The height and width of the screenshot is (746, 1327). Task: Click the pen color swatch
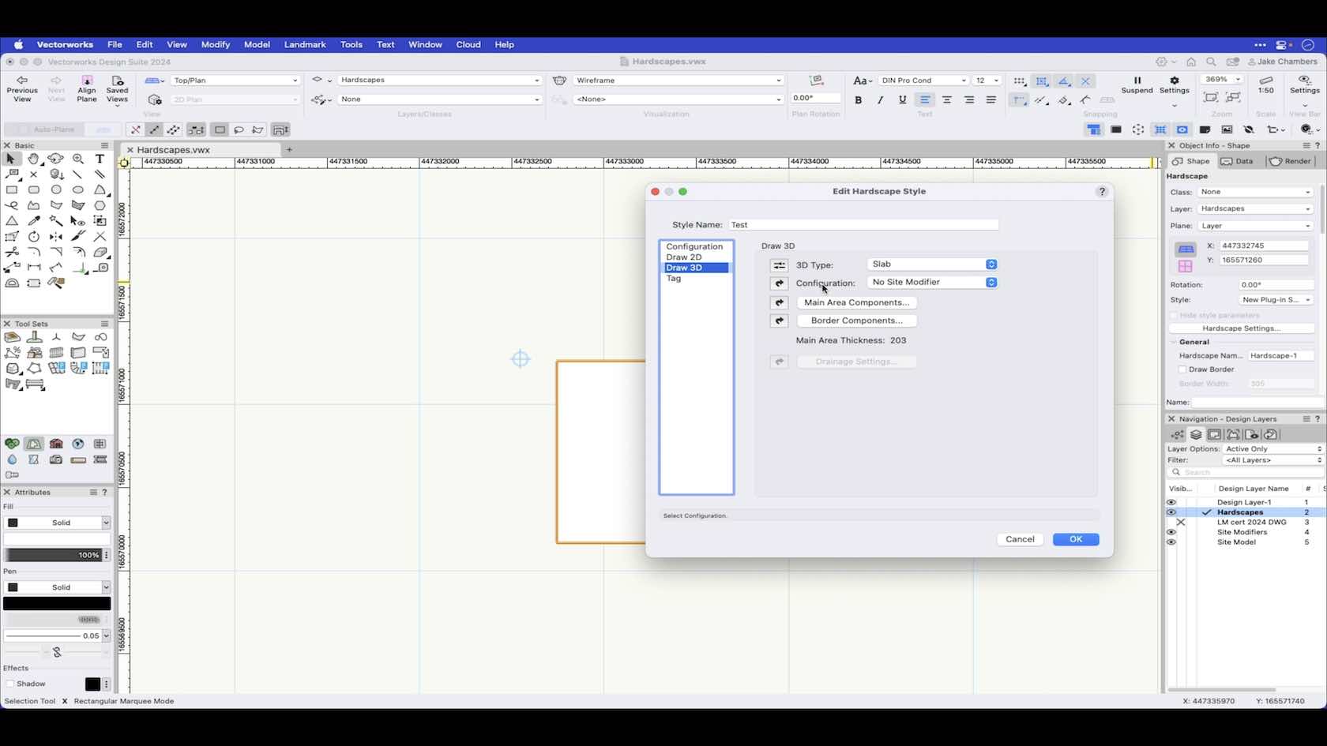pyautogui.click(x=57, y=604)
